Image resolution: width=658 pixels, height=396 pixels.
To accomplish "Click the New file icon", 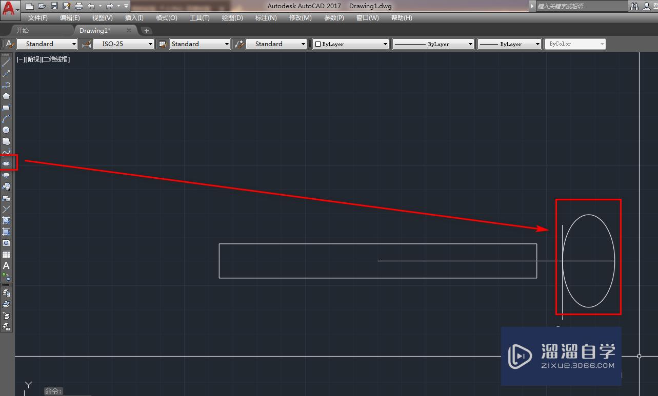I will (x=30, y=6).
